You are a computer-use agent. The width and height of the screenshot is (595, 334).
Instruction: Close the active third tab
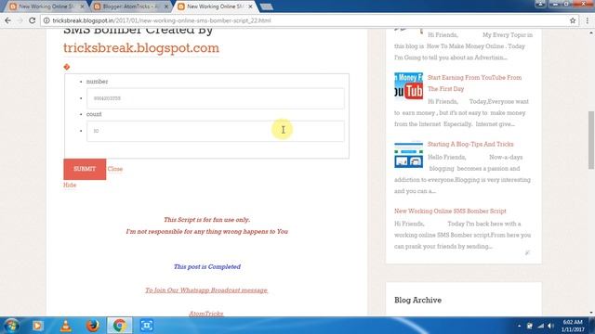250,6
